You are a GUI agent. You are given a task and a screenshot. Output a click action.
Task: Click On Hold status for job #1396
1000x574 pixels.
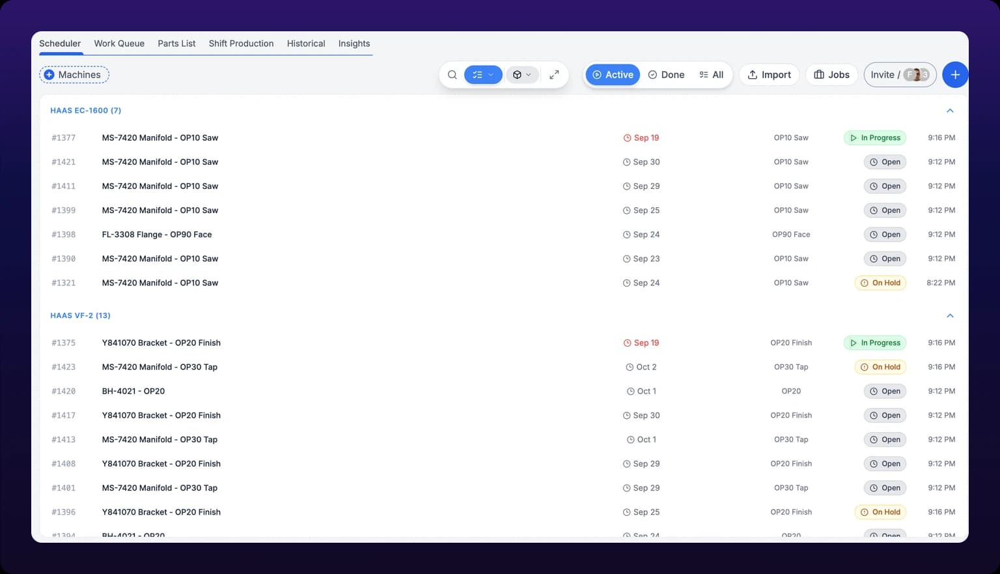point(880,512)
